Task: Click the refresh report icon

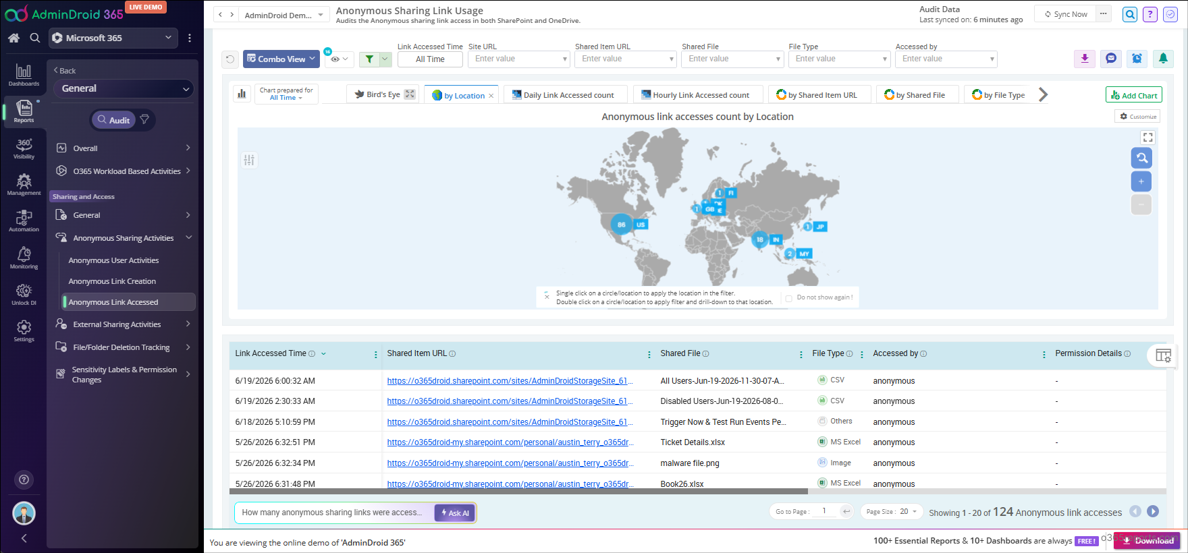Action: point(230,59)
